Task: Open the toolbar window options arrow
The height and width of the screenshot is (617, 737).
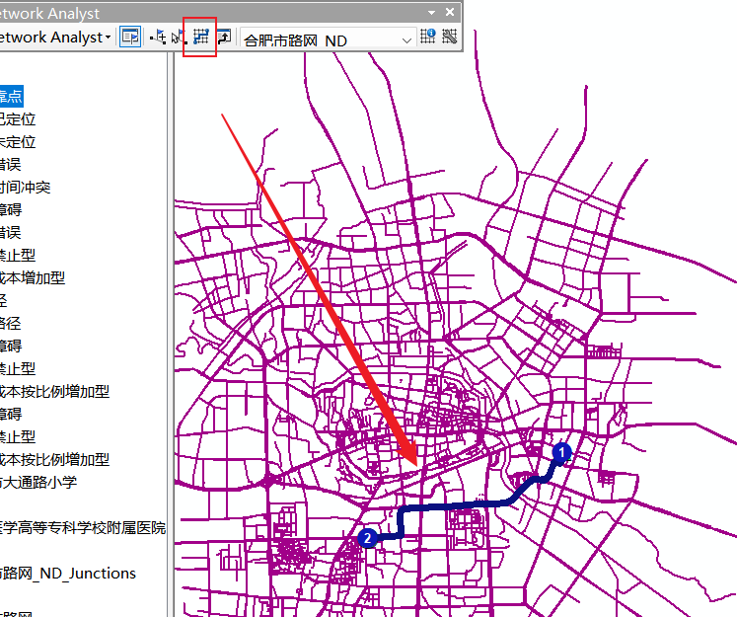Action: [431, 13]
